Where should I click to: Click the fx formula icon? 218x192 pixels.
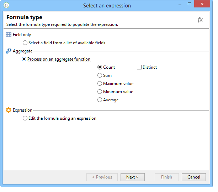click(x=200, y=20)
